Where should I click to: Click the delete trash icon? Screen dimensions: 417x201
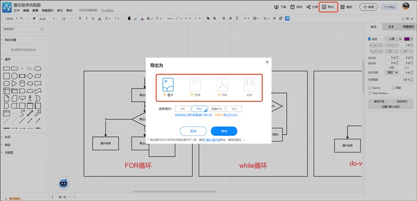tap(129, 18)
